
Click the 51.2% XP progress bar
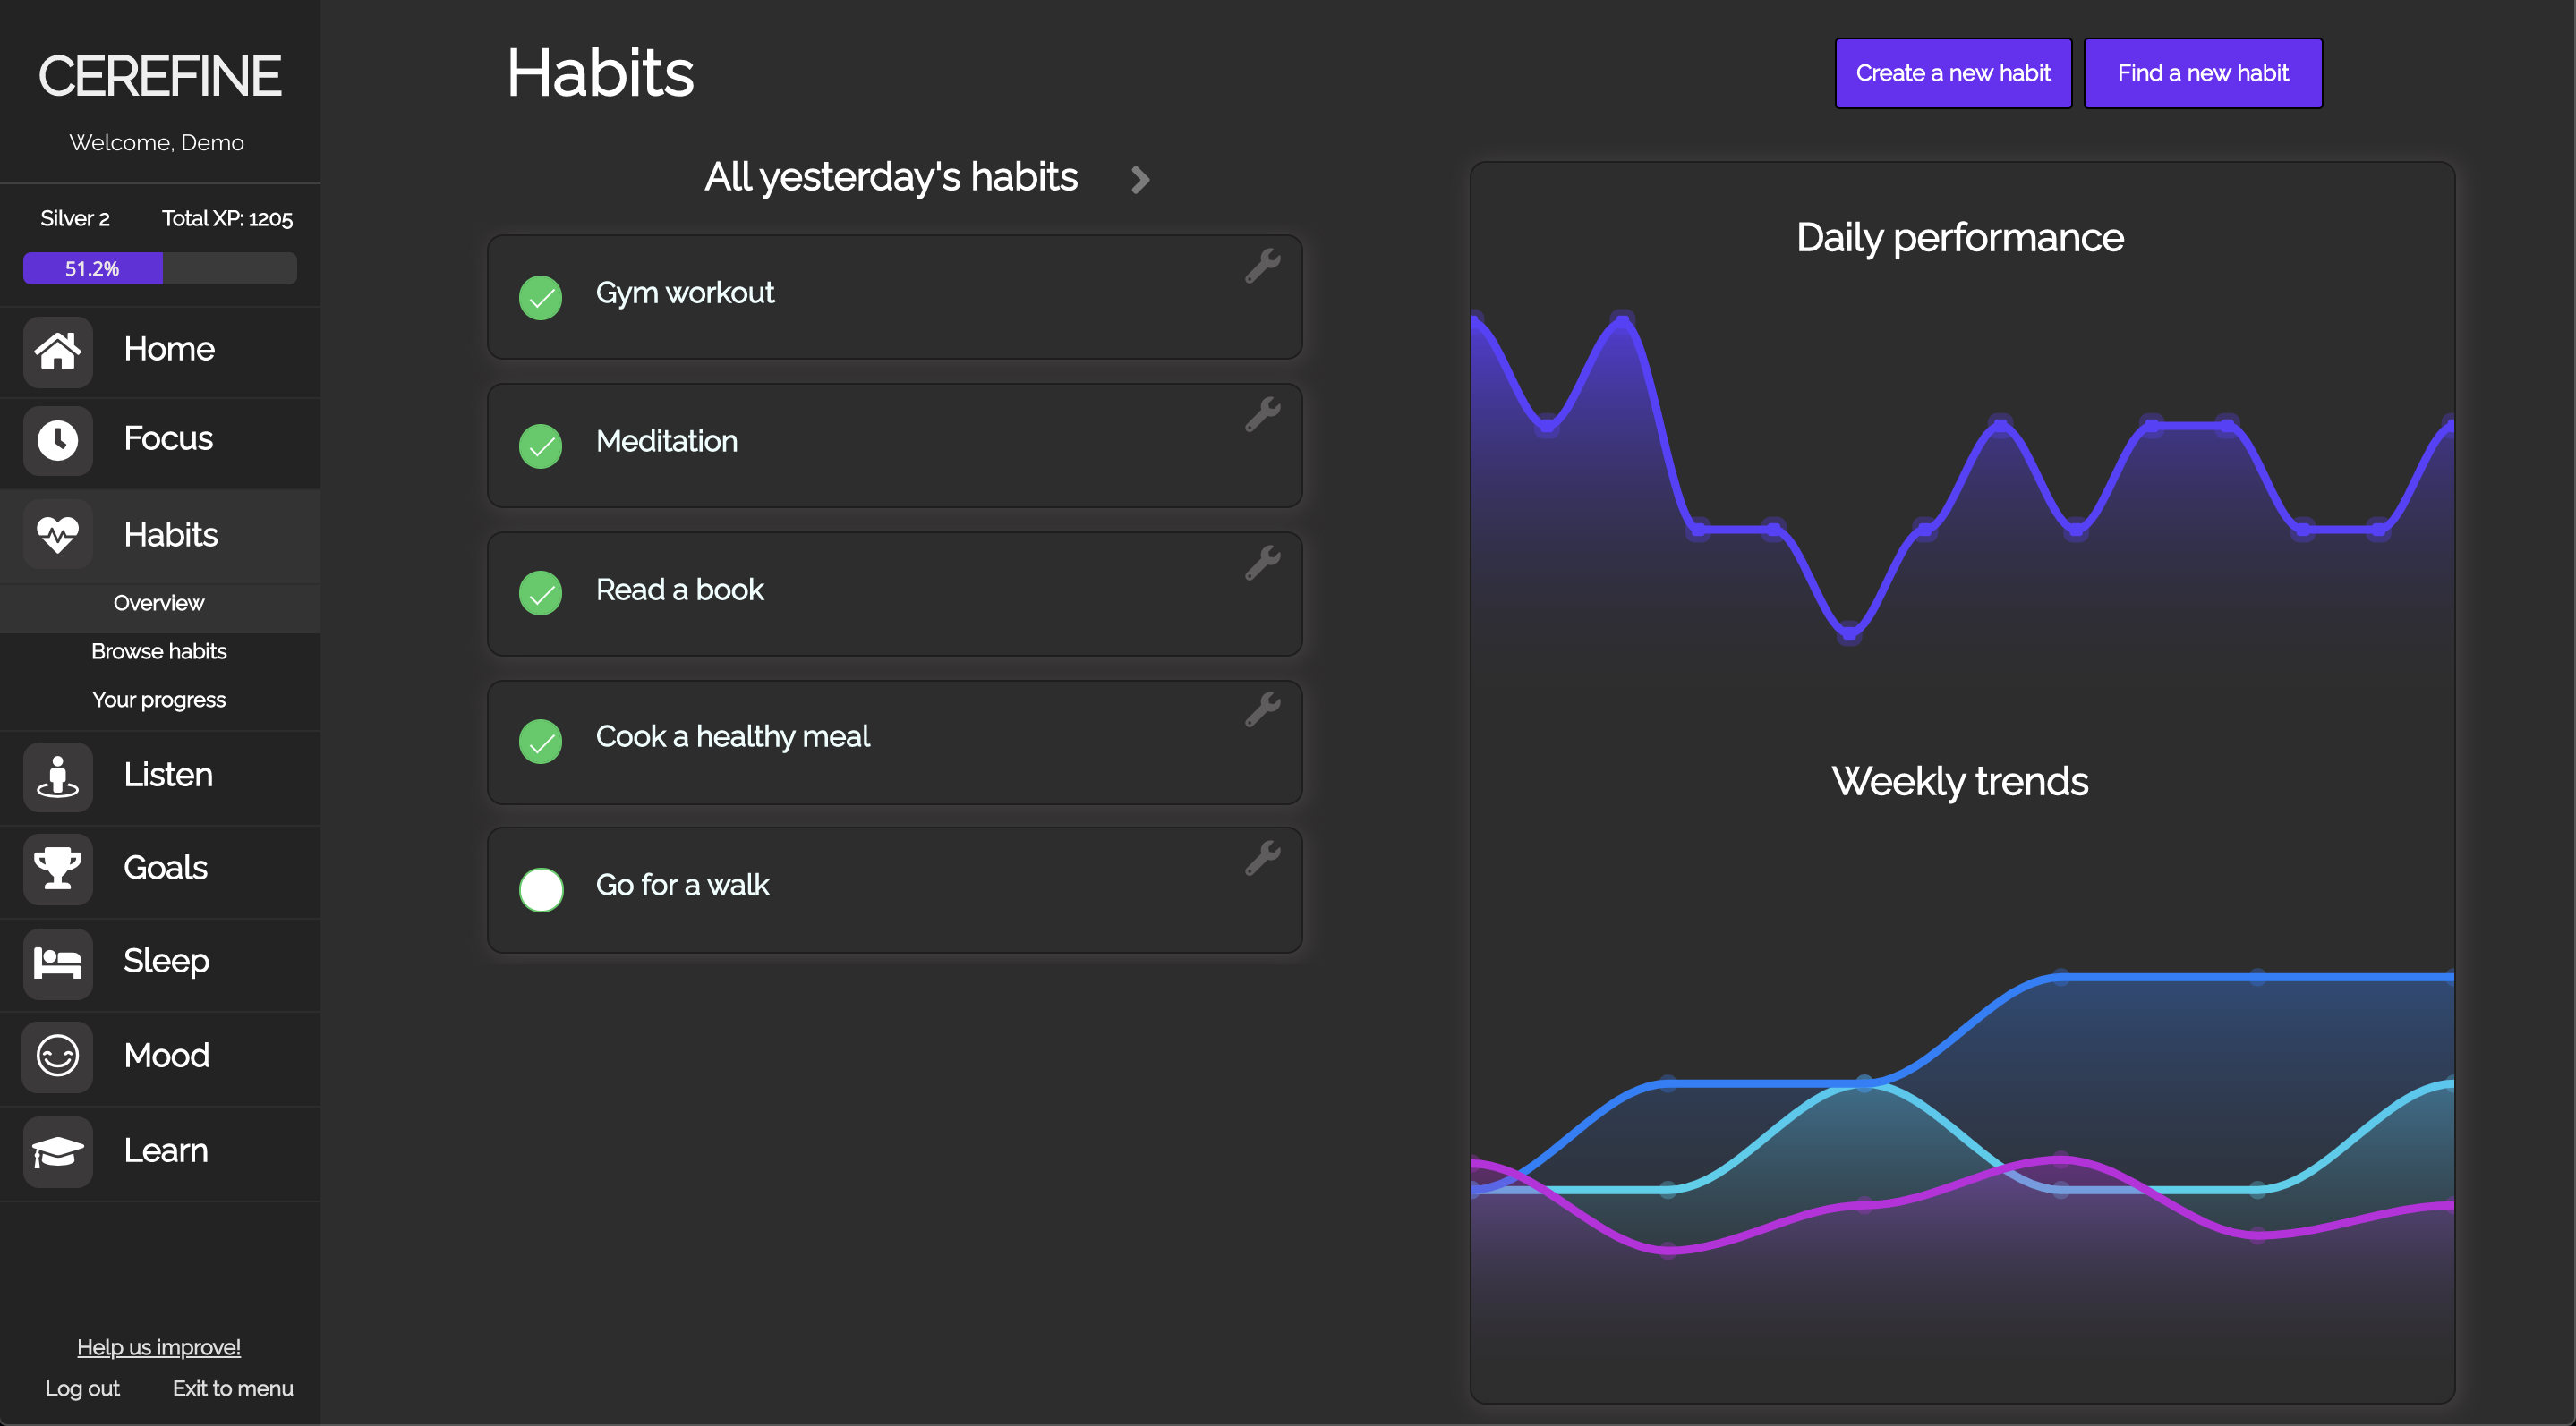tap(160, 268)
